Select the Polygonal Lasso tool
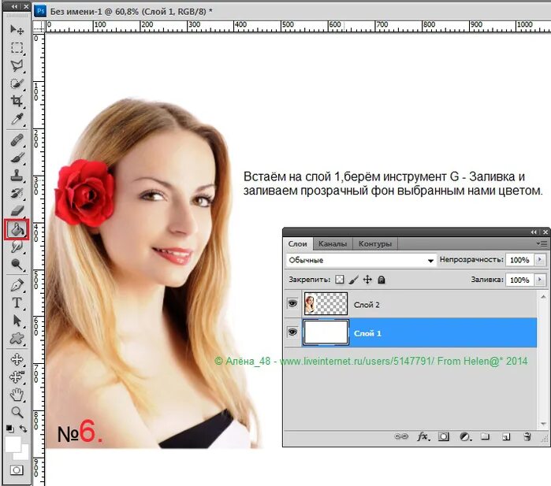Viewport: 551px width, 486px height. [x=17, y=65]
